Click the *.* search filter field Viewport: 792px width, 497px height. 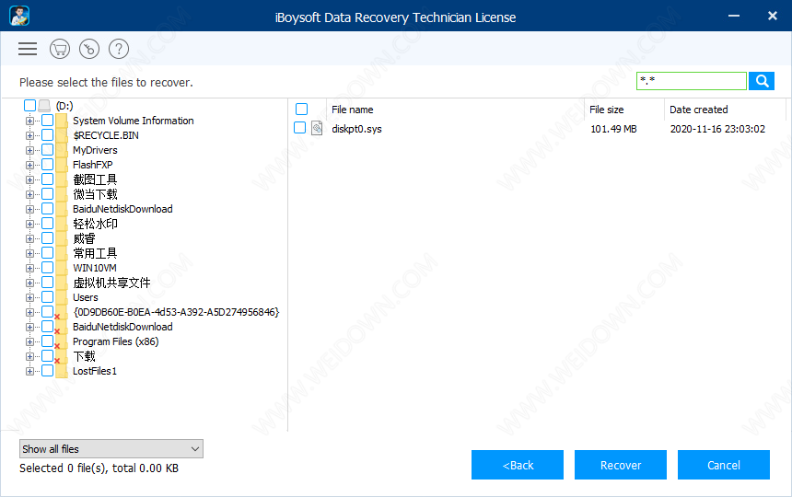point(692,81)
